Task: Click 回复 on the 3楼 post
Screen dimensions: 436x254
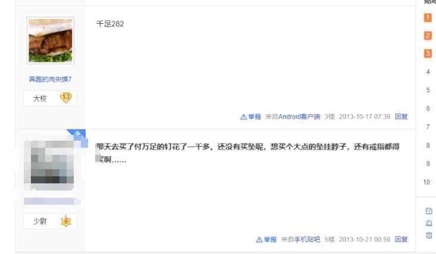Action: [x=401, y=116]
